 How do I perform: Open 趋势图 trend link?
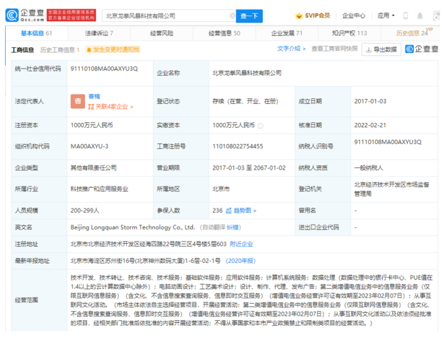tap(245, 211)
